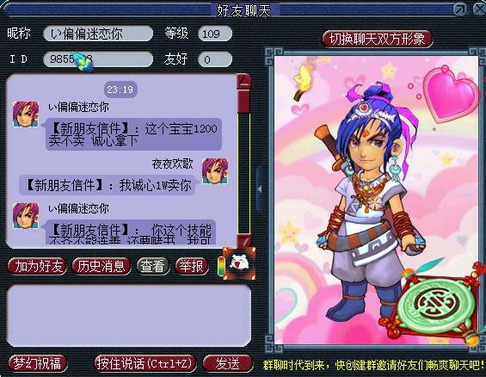Click the message input text area

[x=129, y=315]
